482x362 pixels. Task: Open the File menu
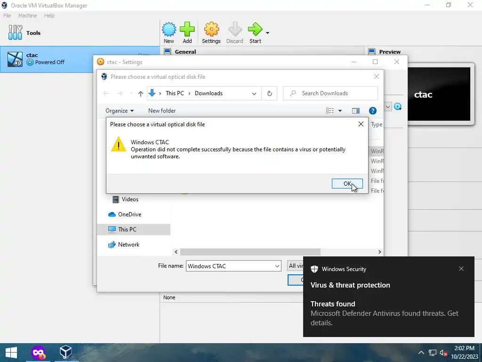pos(7,16)
